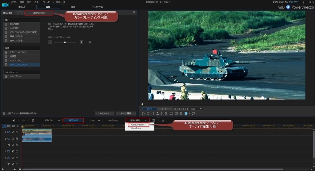Open the 表示 menu
The image size is (315, 171).
coord(29,2)
